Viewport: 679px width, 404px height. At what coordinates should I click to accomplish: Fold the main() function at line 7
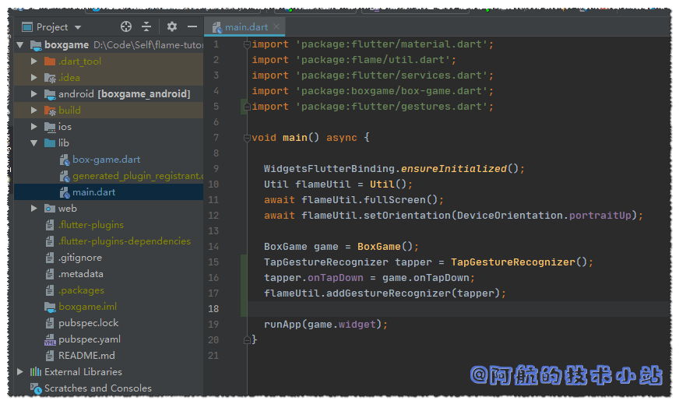tap(246, 138)
